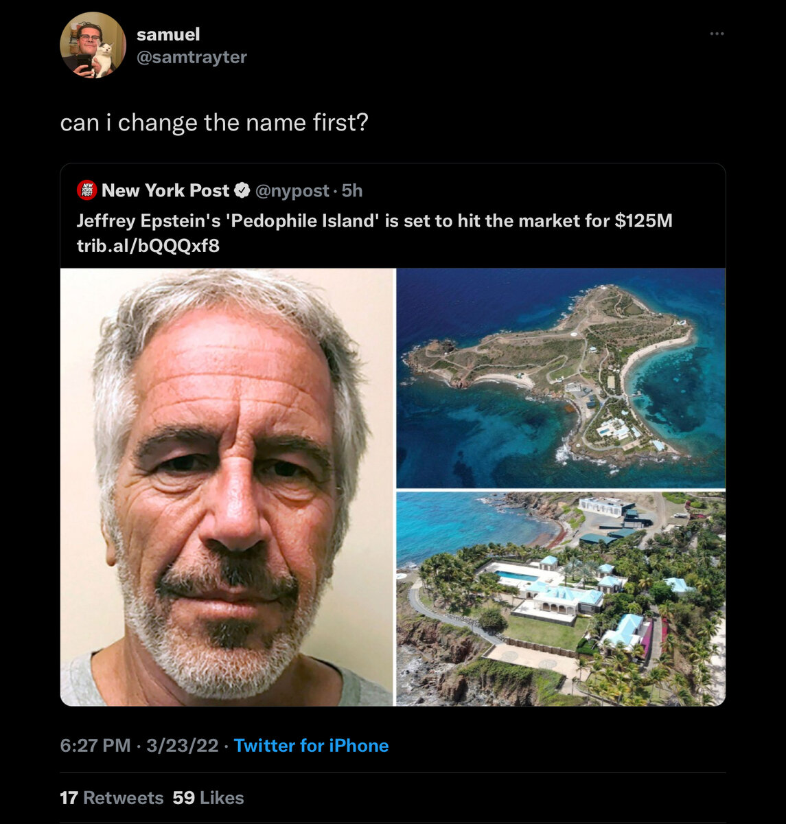Click the quoted tweet headline text
The width and height of the screenshot is (786, 824).
(374, 220)
